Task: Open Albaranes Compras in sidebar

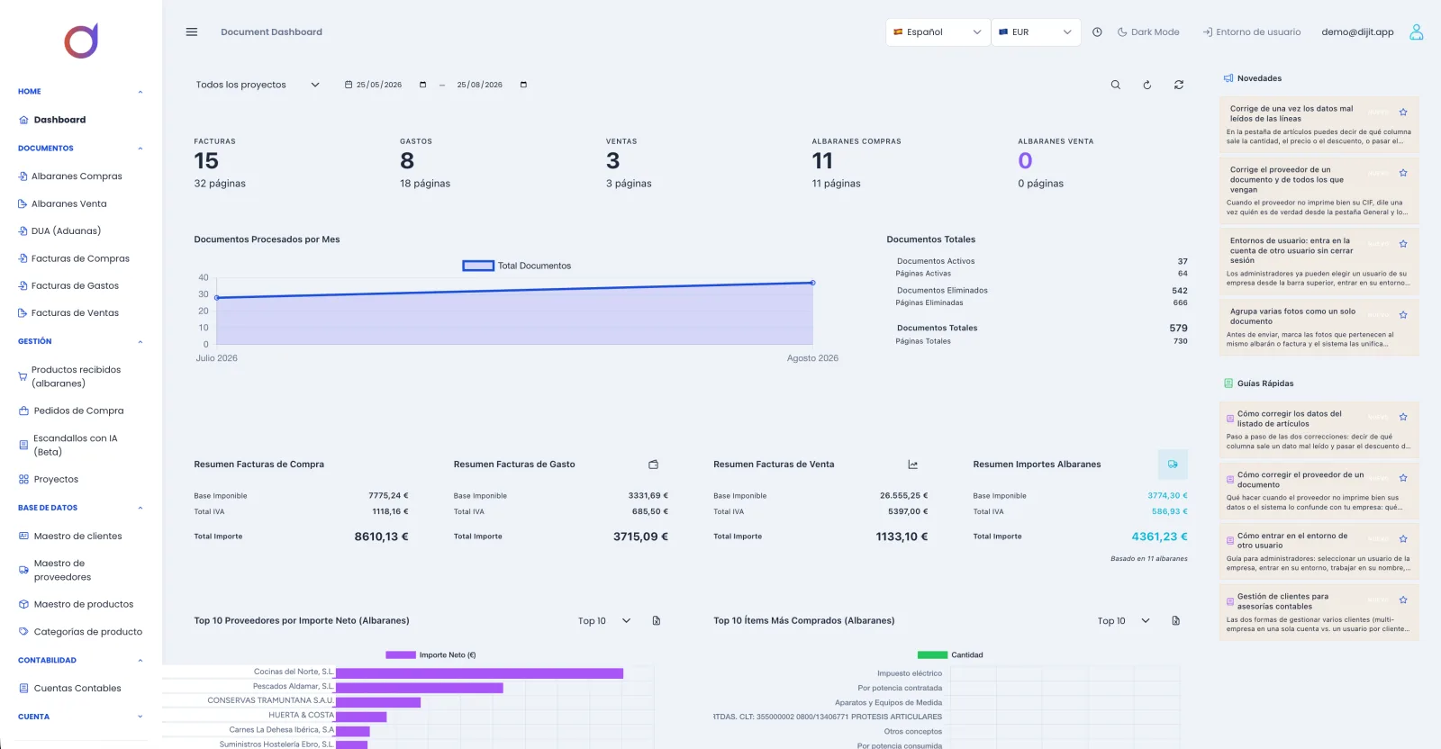Action: pos(70,176)
